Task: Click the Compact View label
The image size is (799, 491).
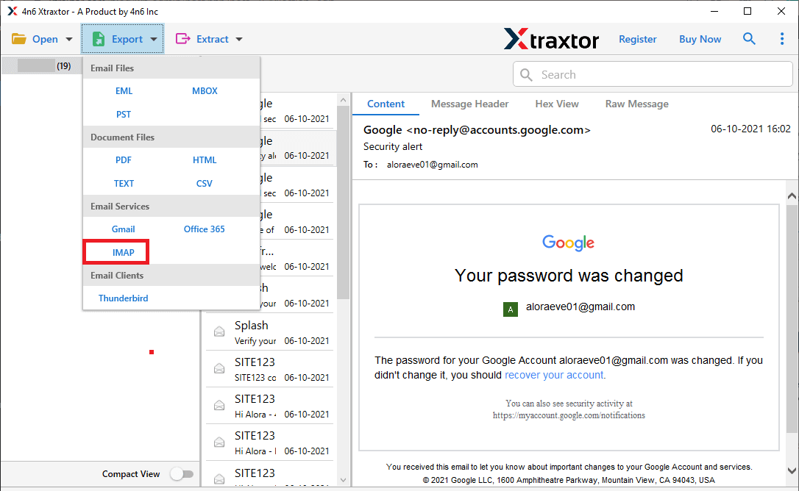Action: (x=131, y=473)
